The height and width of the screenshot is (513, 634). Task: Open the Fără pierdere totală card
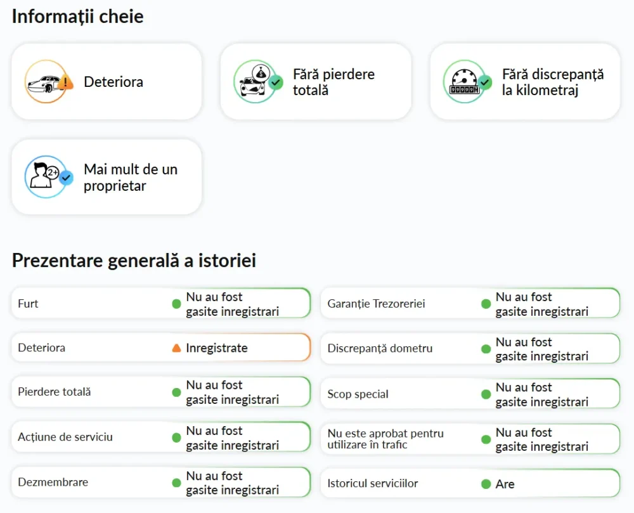[316, 82]
